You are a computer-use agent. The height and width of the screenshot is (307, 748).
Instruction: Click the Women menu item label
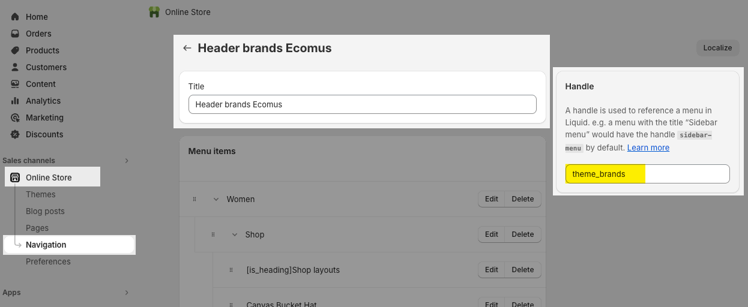coord(241,199)
